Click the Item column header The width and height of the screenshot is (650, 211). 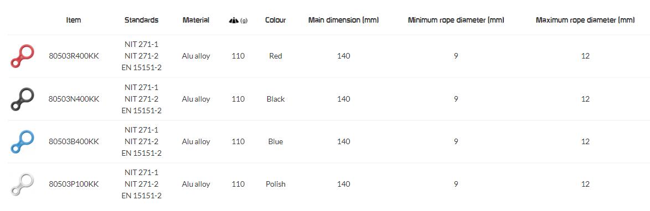74,20
